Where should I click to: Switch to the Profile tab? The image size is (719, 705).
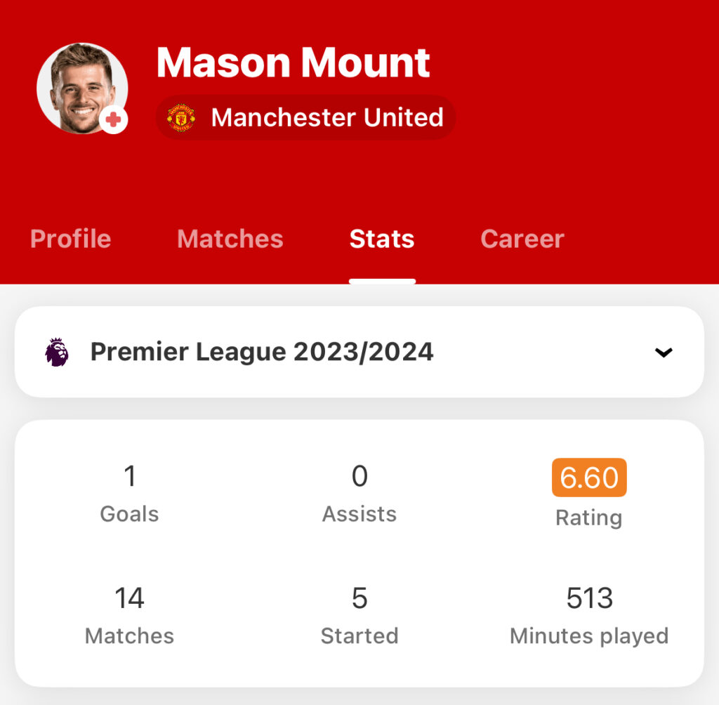point(71,239)
